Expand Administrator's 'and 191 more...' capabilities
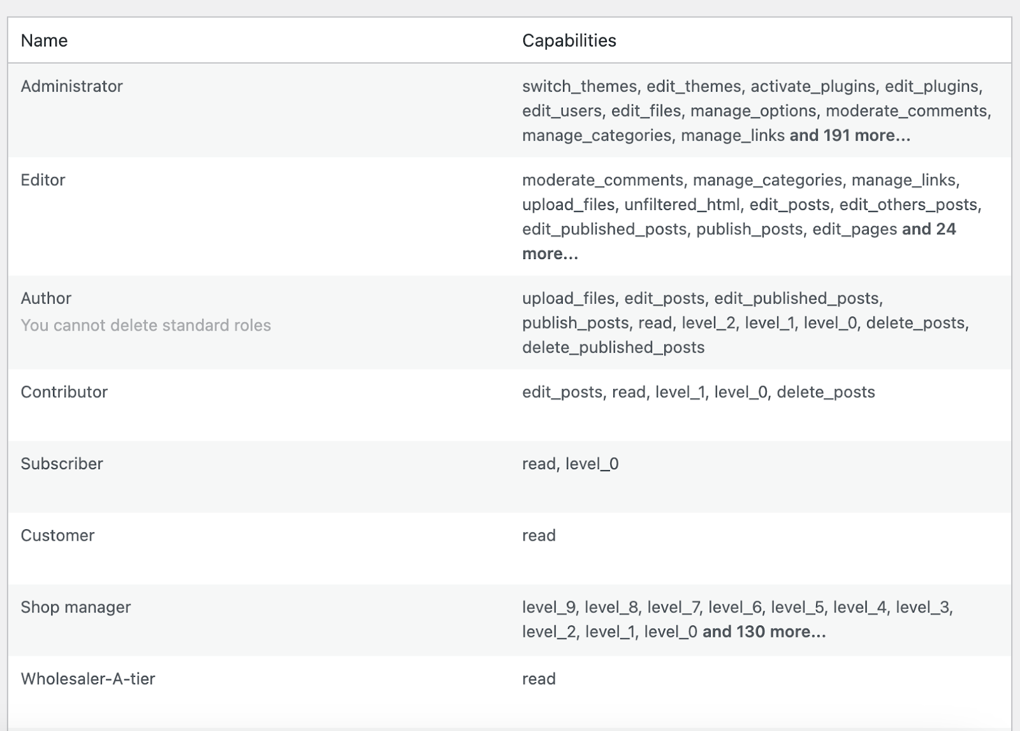The height and width of the screenshot is (731, 1020). (x=850, y=136)
